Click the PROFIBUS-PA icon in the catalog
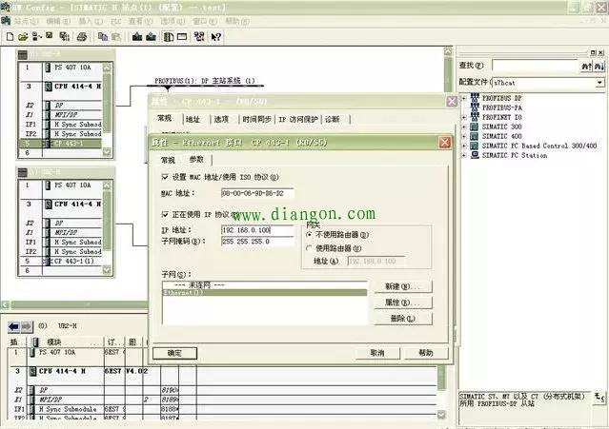 coord(475,107)
